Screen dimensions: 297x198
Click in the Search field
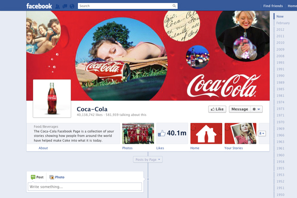point(125,6)
